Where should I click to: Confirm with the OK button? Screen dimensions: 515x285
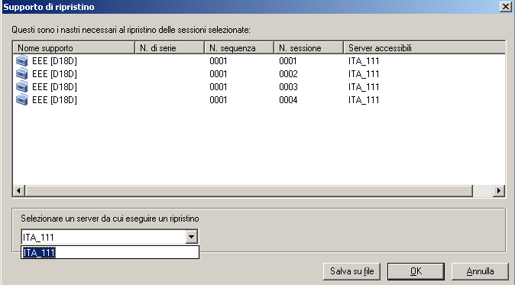click(416, 271)
